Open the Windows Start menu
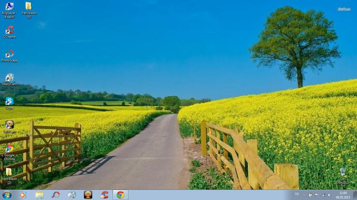 tap(7, 195)
